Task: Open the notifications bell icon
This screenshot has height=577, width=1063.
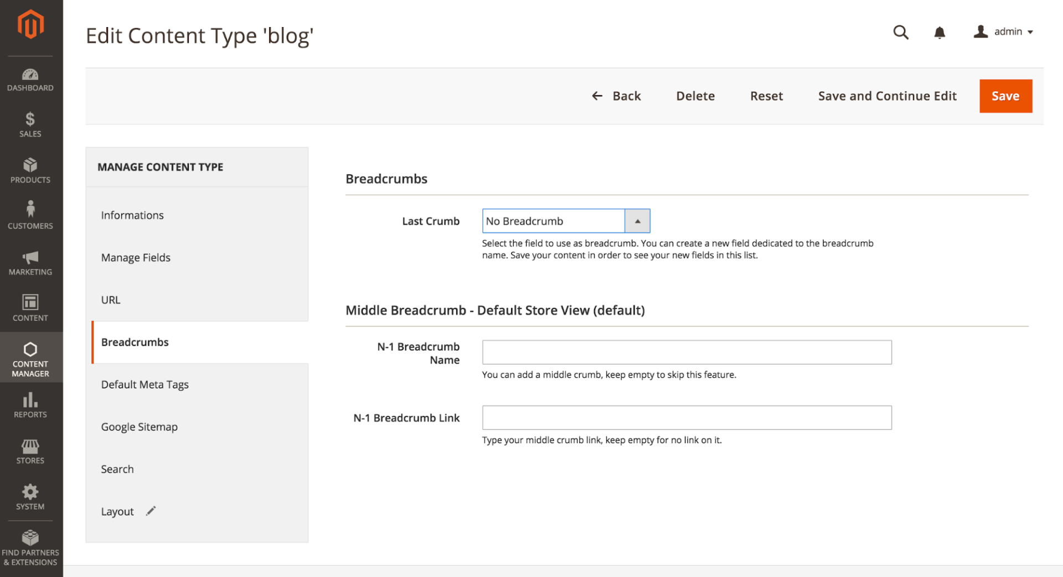Action: point(940,33)
